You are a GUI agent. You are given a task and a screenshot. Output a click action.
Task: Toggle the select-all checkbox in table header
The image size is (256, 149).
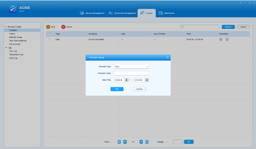tap(50, 34)
